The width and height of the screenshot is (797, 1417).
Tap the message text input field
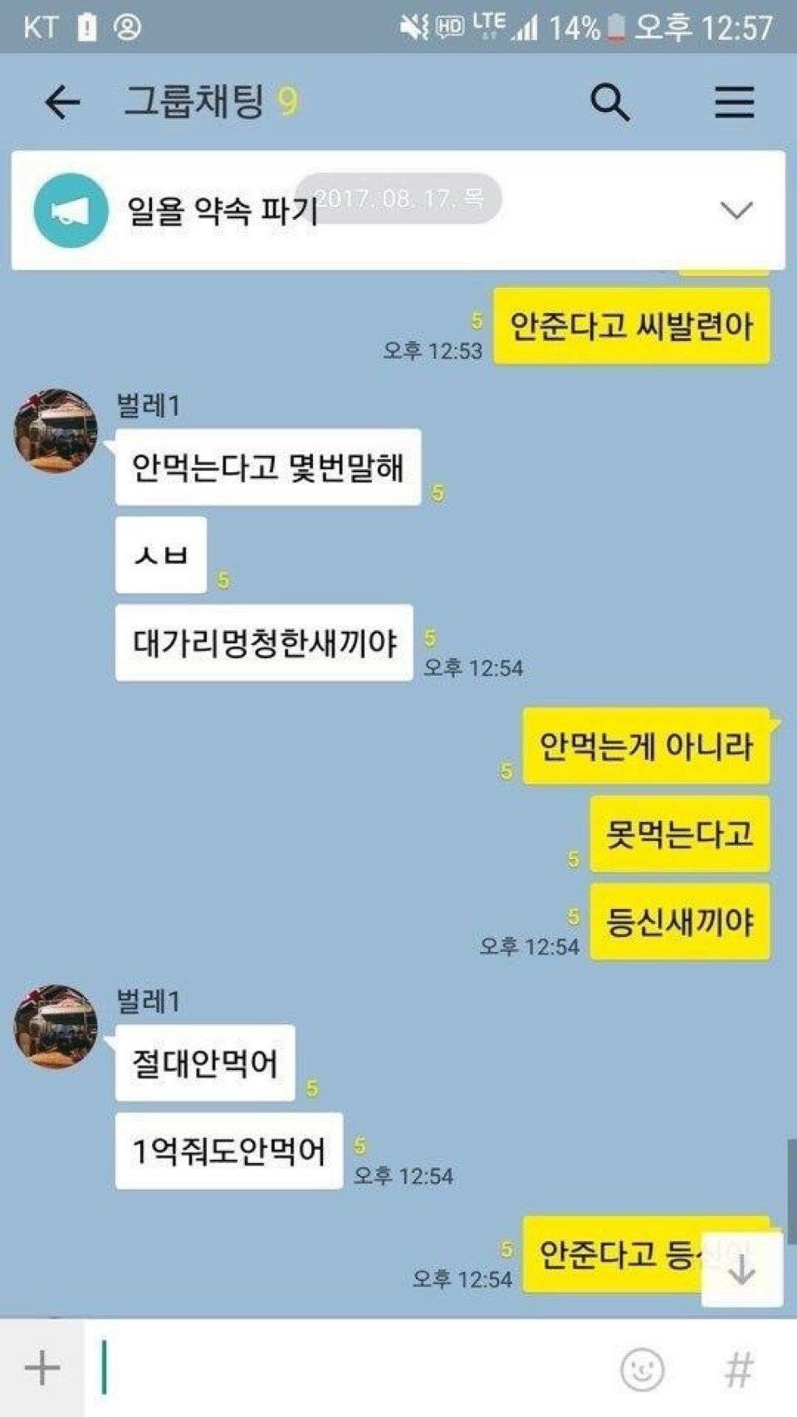[x=349, y=1368]
